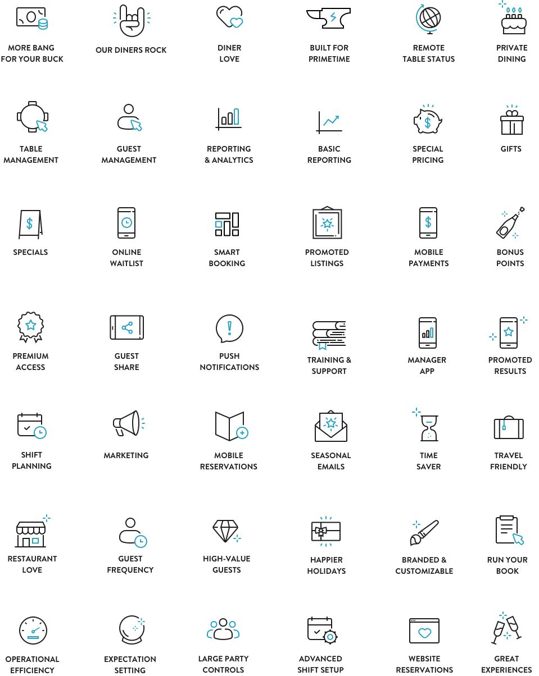
Task: Open the Expectation Setting crystal ball icon
Action: (130, 630)
